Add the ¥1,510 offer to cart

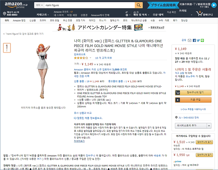(204, 142)
